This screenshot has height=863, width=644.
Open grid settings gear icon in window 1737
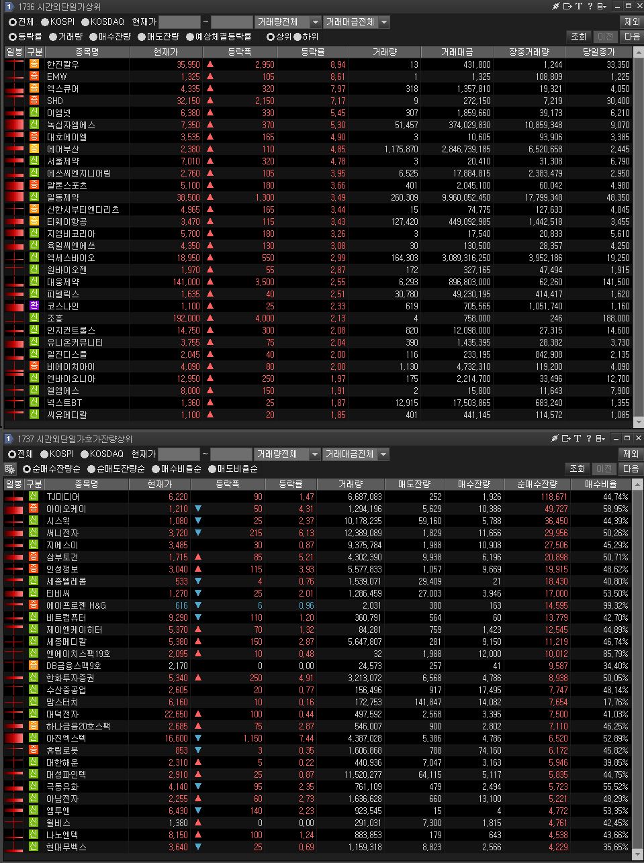click(x=10, y=469)
